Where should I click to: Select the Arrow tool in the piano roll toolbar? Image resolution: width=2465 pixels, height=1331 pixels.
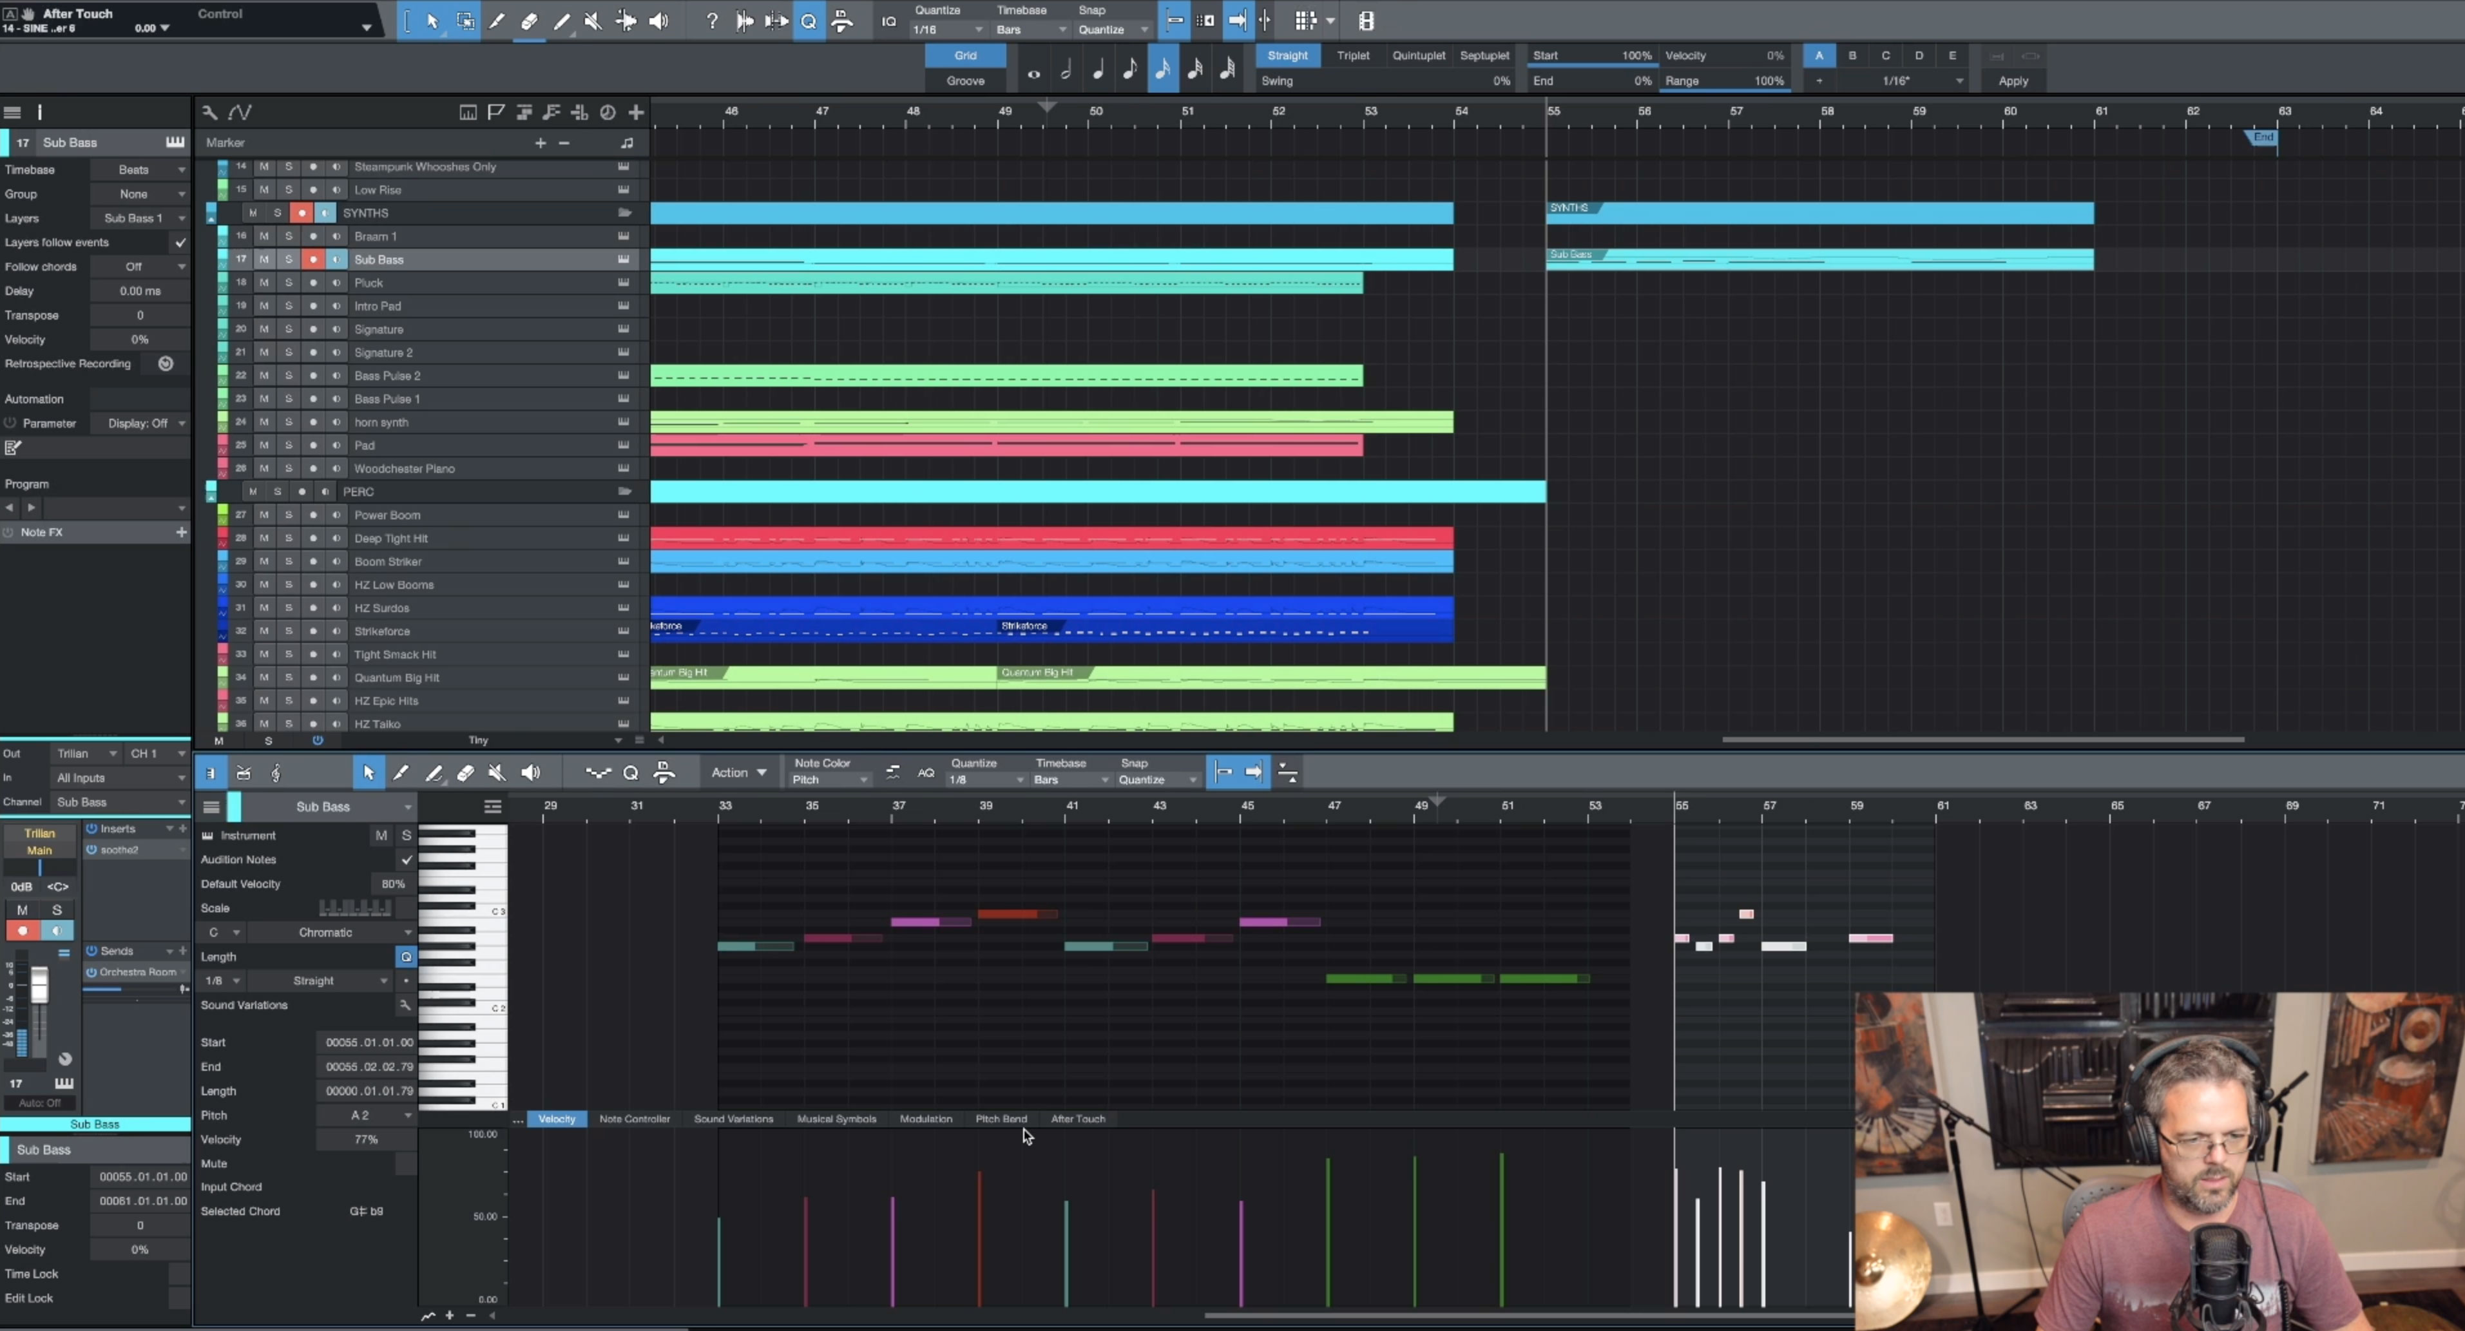pos(369,772)
